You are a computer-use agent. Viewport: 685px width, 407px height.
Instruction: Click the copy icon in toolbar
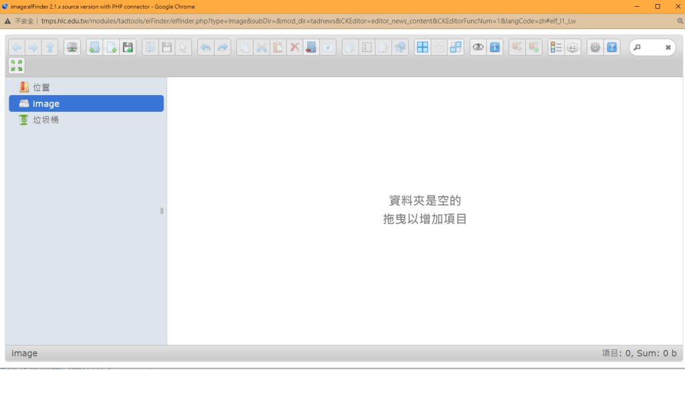coord(245,48)
